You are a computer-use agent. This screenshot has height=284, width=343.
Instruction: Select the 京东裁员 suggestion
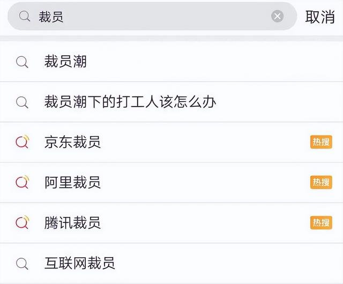(72, 142)
